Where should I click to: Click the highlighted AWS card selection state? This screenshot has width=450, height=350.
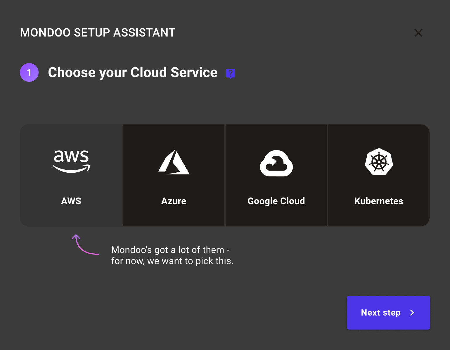pyautogui.click(x=71, y=175)
